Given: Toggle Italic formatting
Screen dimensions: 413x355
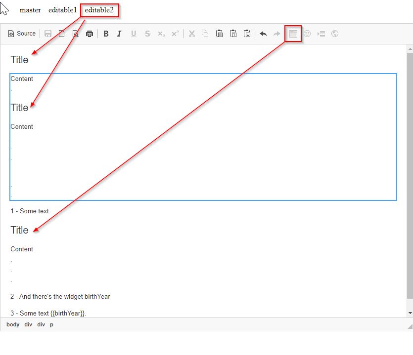Looking at the screenshot, I should tap(119, 34).
